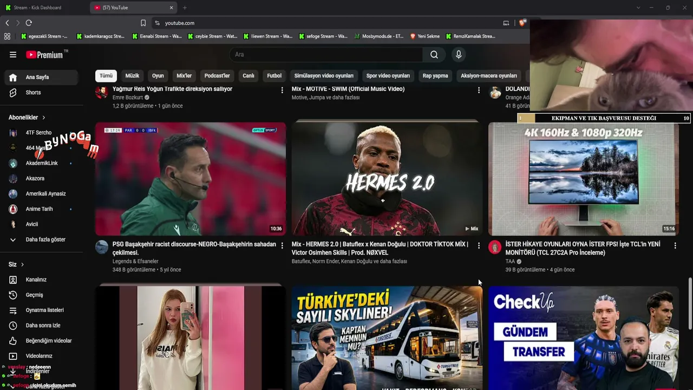Click the page vertical scrollbar thumb

tap(690, 302)
